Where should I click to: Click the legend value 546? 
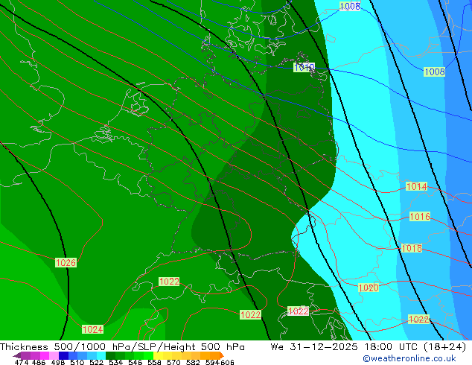(x=135, y=362)
